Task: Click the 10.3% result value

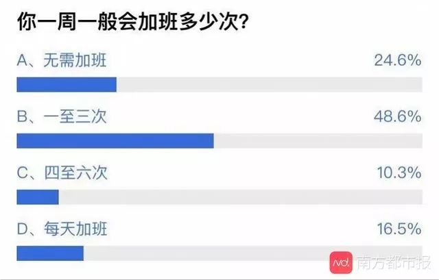Action: [x=396, y=173]
